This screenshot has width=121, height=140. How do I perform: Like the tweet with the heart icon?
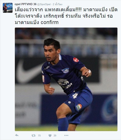(50, 136)
